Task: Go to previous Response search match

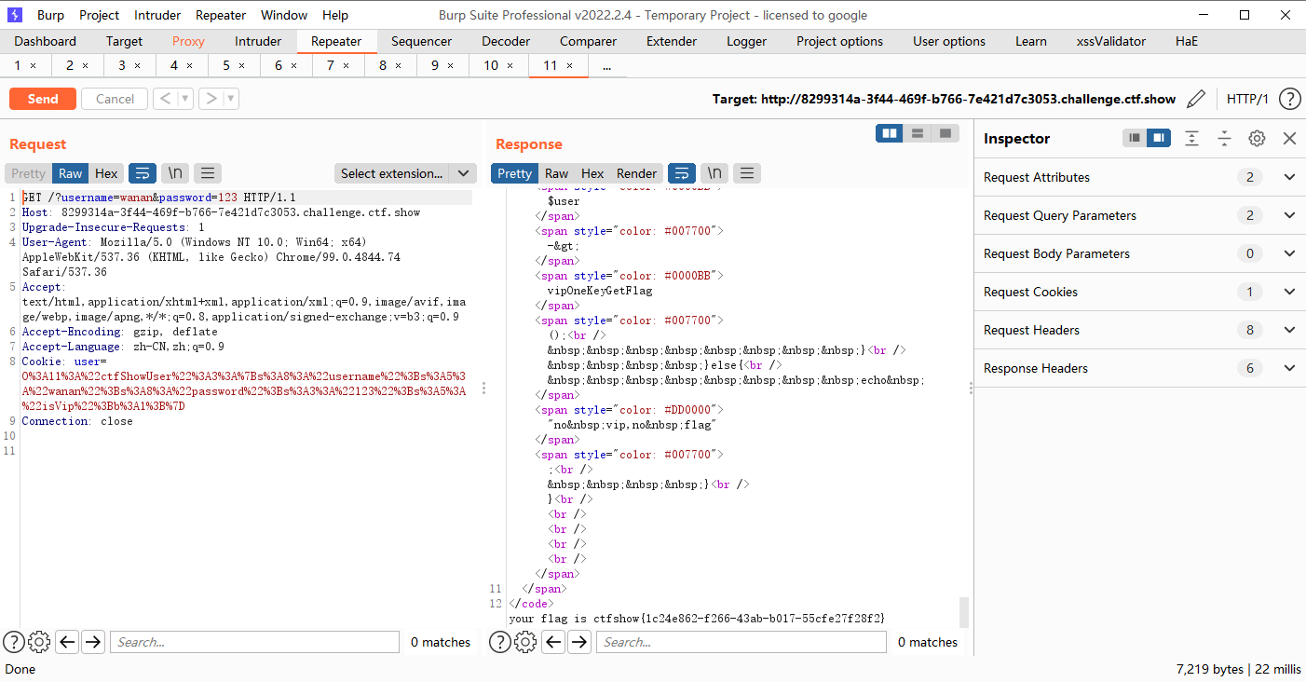Action: click(553, 641)
